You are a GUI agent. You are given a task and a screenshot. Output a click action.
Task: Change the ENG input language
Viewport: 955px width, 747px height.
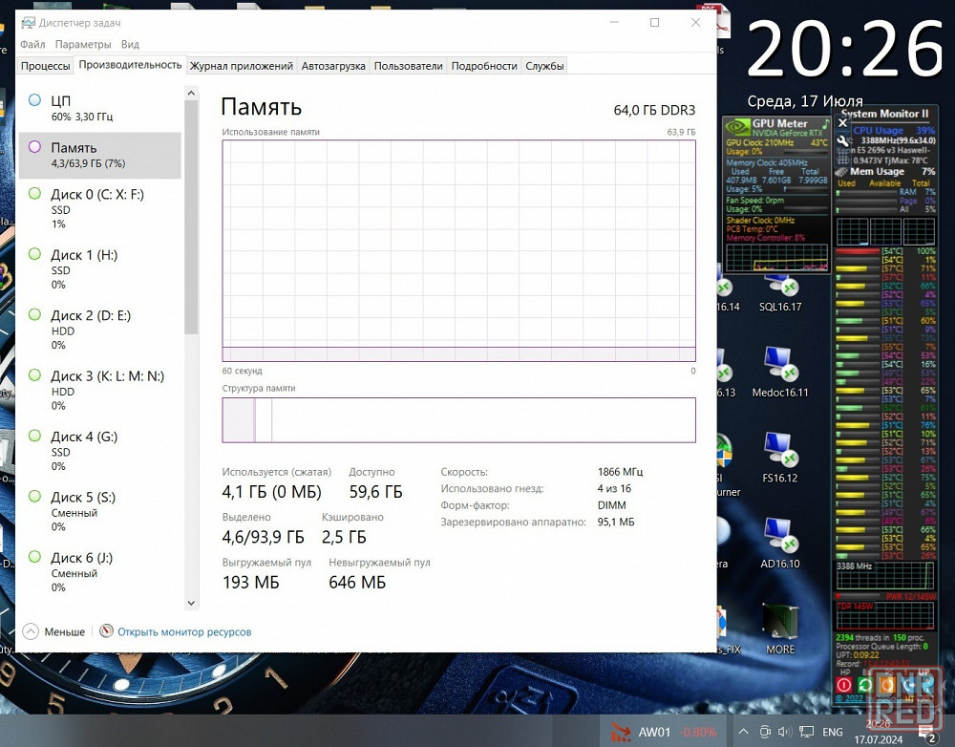coord(833,732)
